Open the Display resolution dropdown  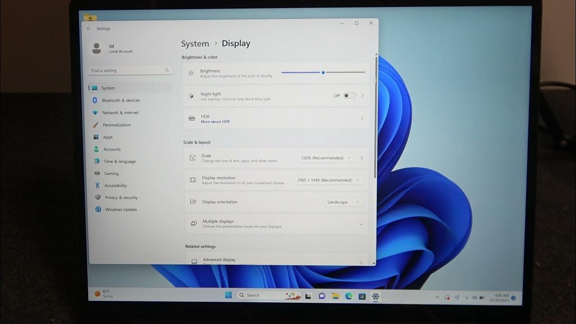pyautogui.click(x=328, y=180)
